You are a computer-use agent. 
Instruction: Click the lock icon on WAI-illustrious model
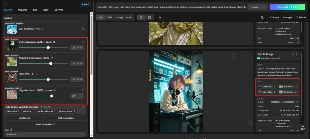[x=83, y=29]
